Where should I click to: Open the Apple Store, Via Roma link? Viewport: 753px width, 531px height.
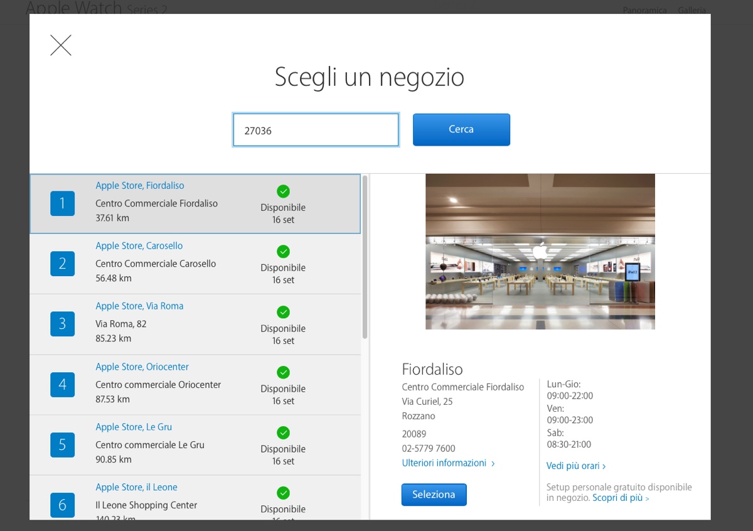[x=139, y=306]
